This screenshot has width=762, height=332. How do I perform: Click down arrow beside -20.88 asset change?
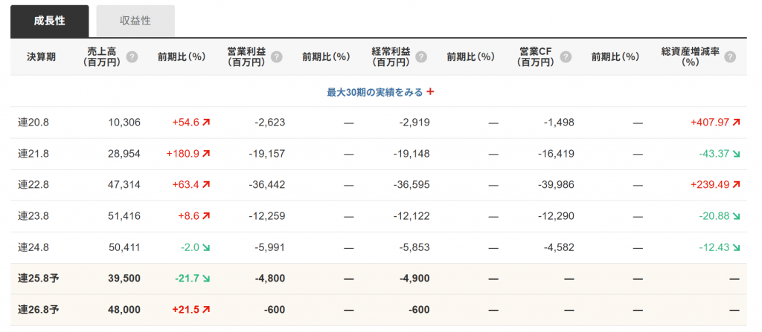[x=736, y=216]
